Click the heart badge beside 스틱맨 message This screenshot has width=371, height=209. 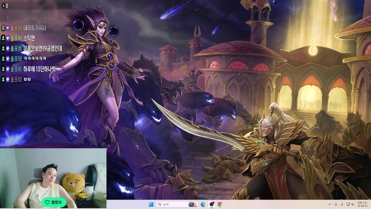coord(7,38)
